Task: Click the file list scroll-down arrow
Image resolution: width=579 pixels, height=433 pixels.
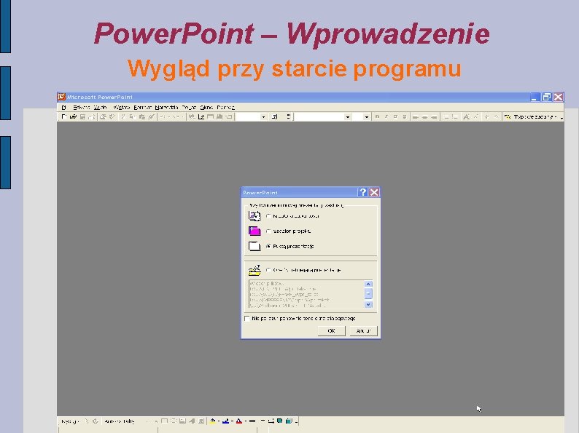Action: click(368, 304)
